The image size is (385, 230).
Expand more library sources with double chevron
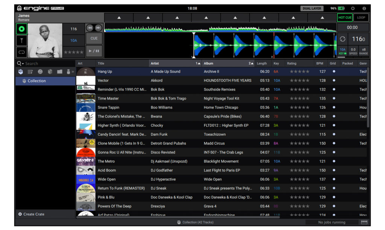73,72
